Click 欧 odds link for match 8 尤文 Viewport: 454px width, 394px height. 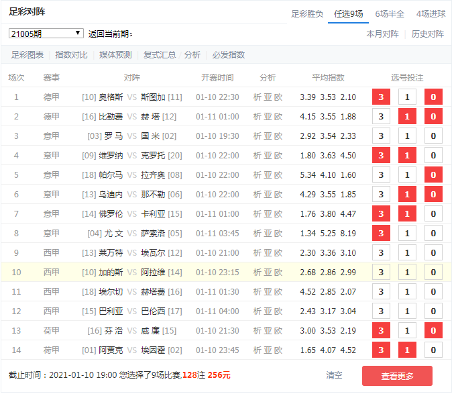click(x=278, y=234)
